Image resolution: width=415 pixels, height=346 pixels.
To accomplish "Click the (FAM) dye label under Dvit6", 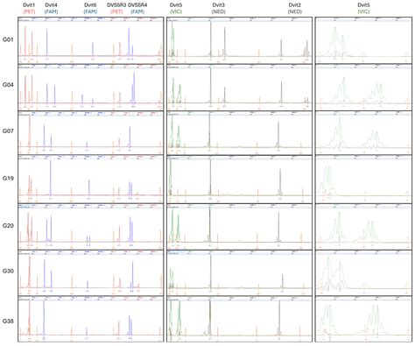I will 90,11.
